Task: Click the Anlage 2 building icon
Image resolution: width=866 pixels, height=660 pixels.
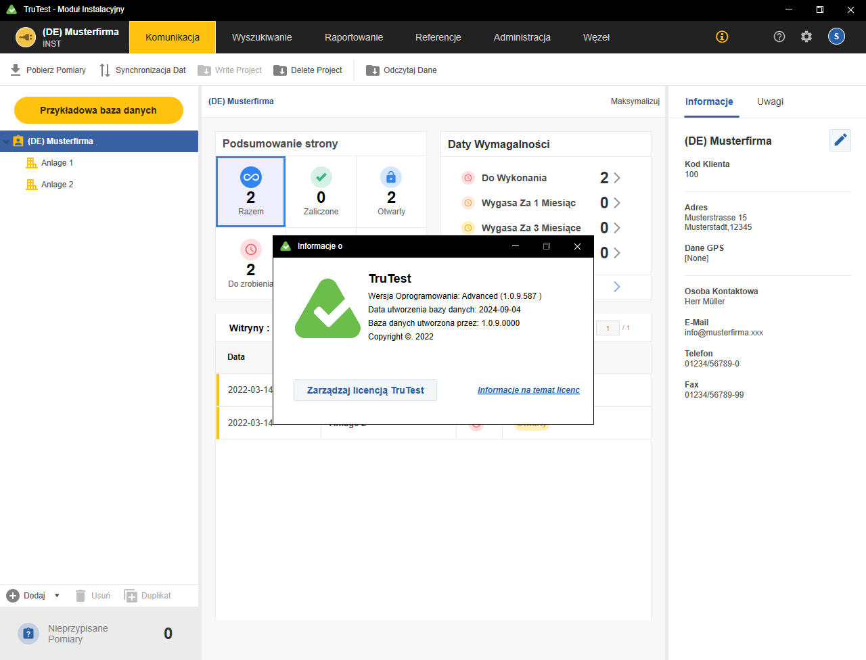Action: [32, 185]
